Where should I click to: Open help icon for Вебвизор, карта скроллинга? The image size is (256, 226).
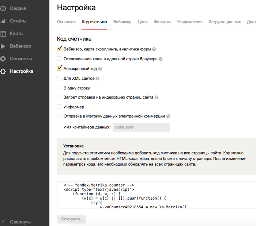click(154, 49)
